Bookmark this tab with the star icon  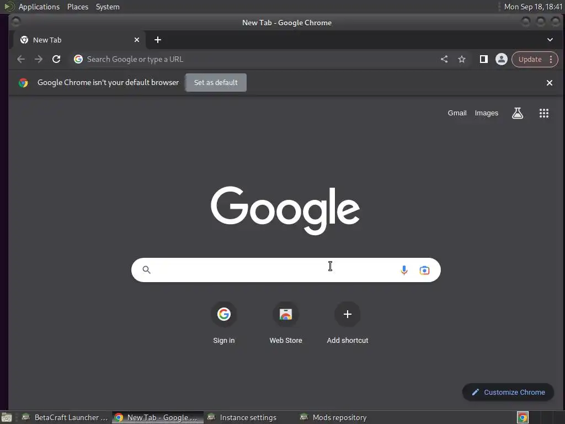tap(462, 59)
